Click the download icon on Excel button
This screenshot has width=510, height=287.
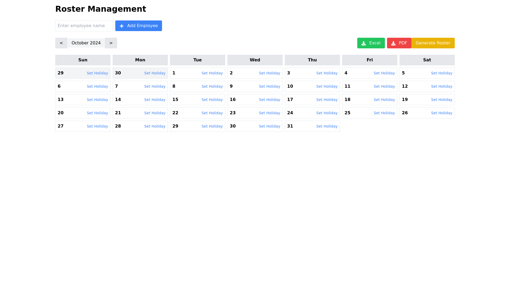coord(364,43)
